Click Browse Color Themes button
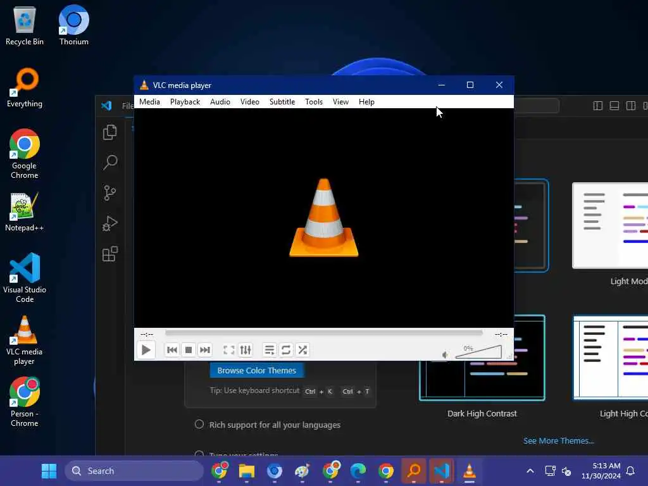648x486 pixels. click(257, 370)
